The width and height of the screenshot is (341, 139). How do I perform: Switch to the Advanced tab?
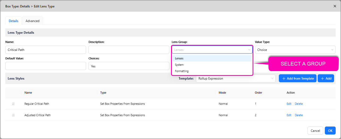[32, 21]
